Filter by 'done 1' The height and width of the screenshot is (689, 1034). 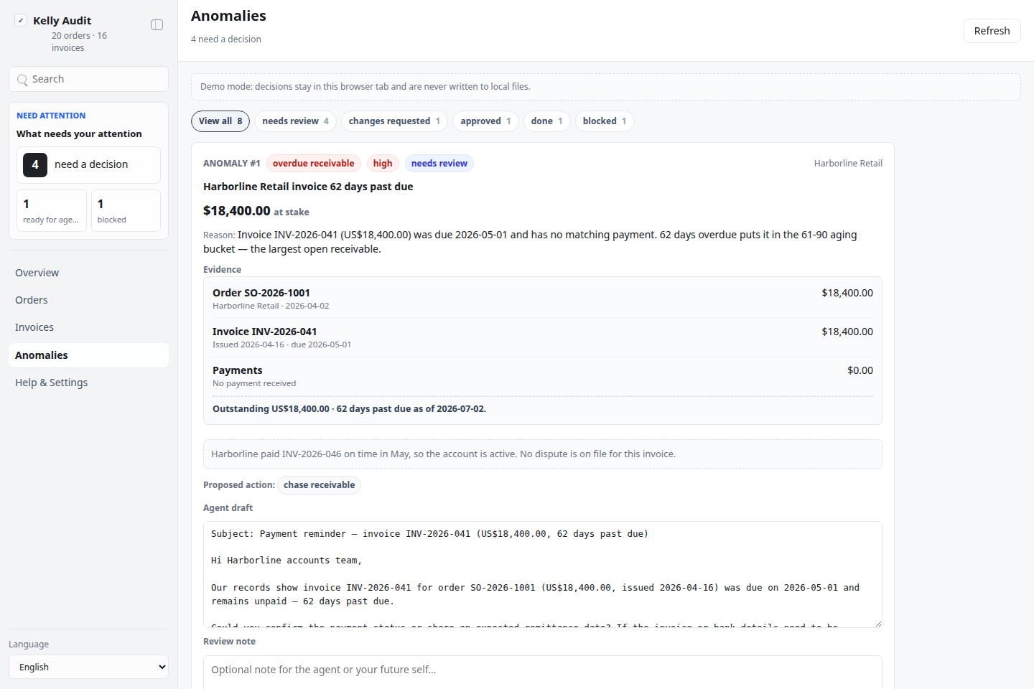pyautogui.click(x=546, y=121)
